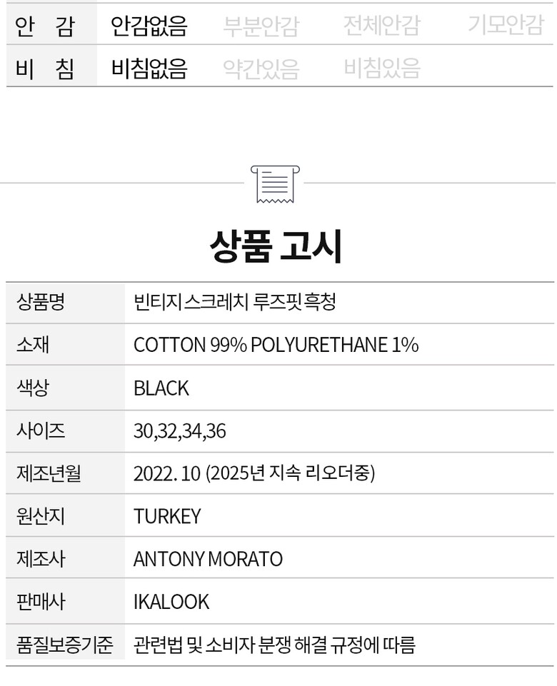Select the 부분안감 lining option
The width and height of the screenshot is (557, 686).
click(261, 26)
